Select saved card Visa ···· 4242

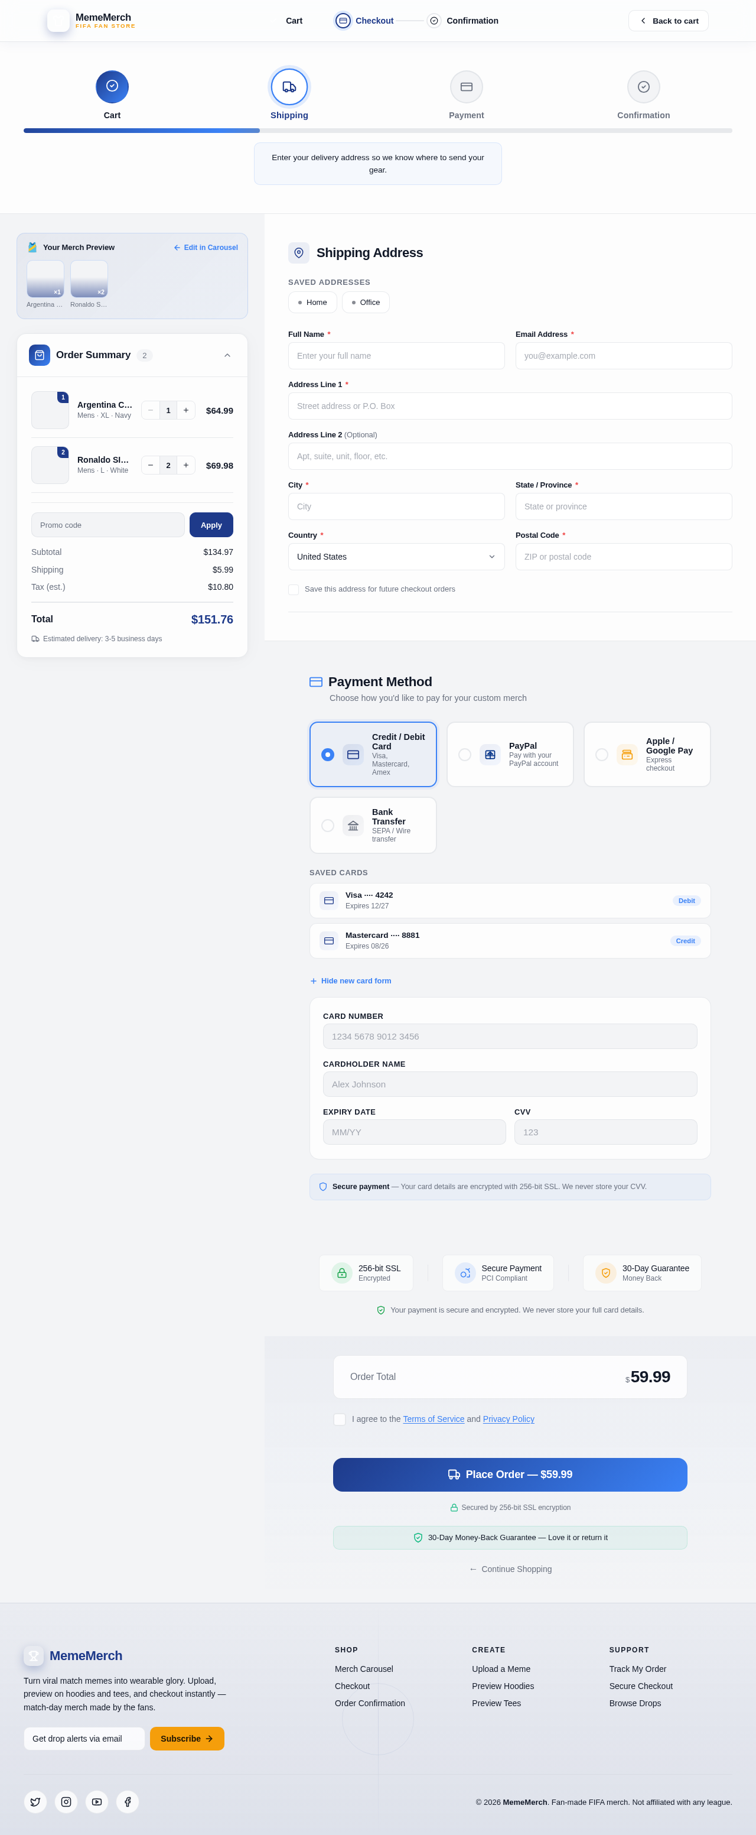click(x=510, y=901)
